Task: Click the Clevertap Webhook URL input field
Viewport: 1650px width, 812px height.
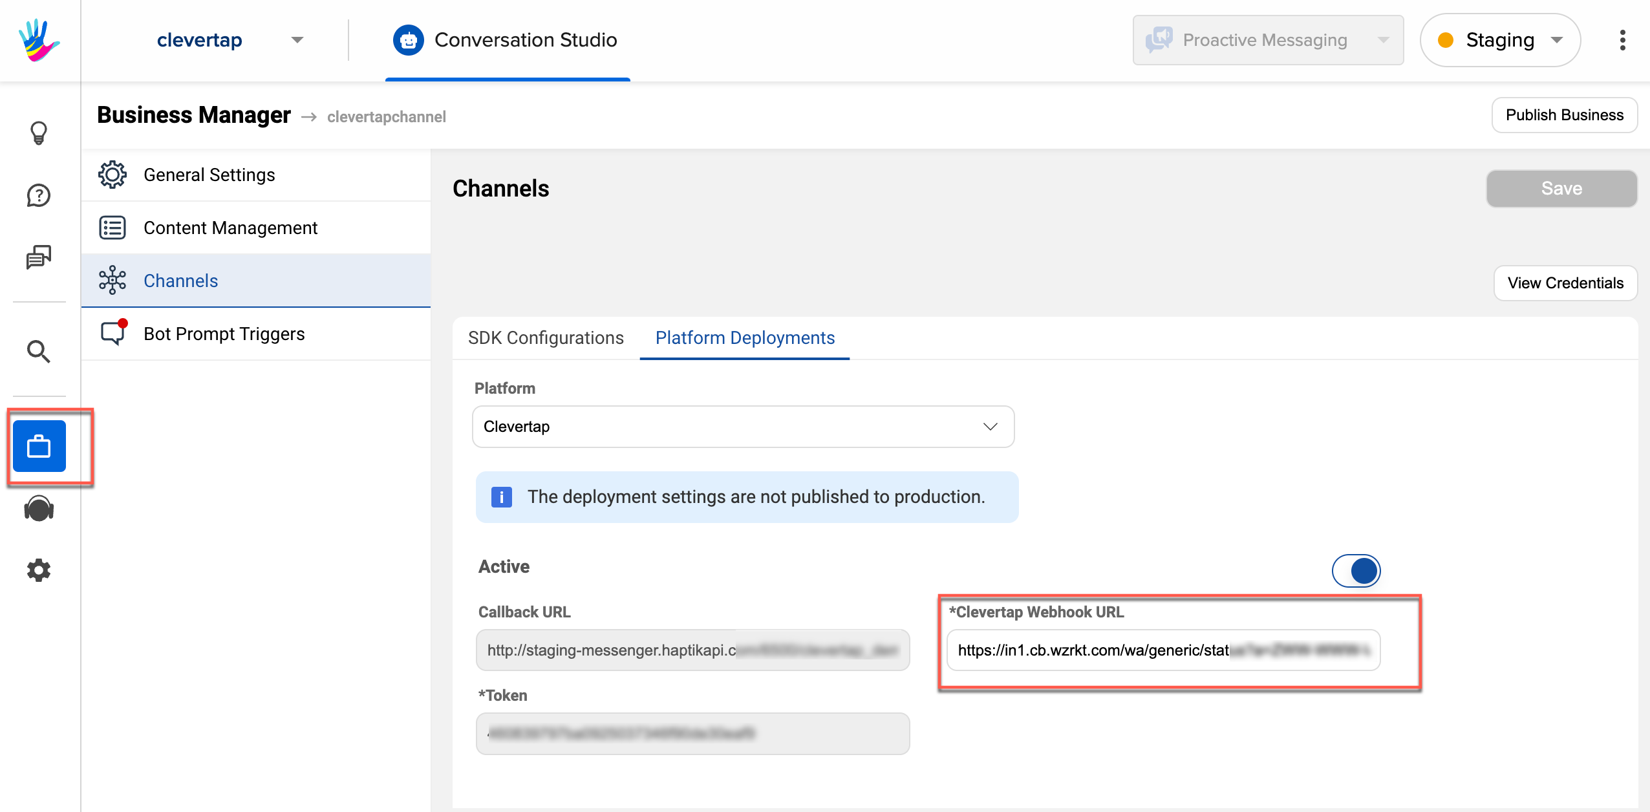Action: pyautogui.click(x=1164, y=650)
